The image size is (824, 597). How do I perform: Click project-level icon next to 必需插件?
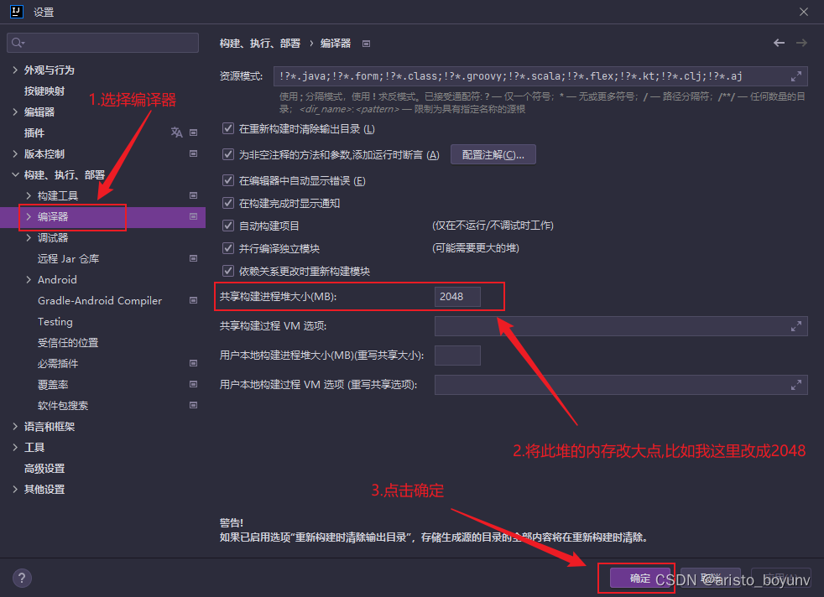(193, 364)
